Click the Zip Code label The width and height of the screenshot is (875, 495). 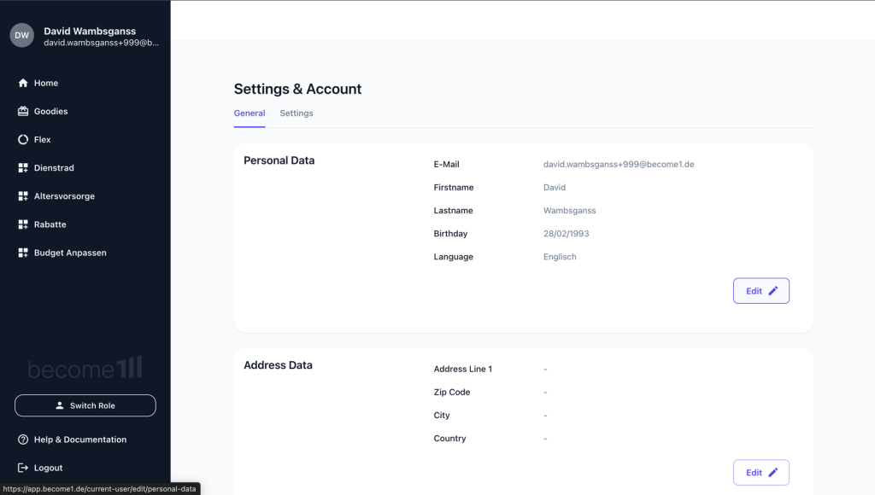coord(451,393)
